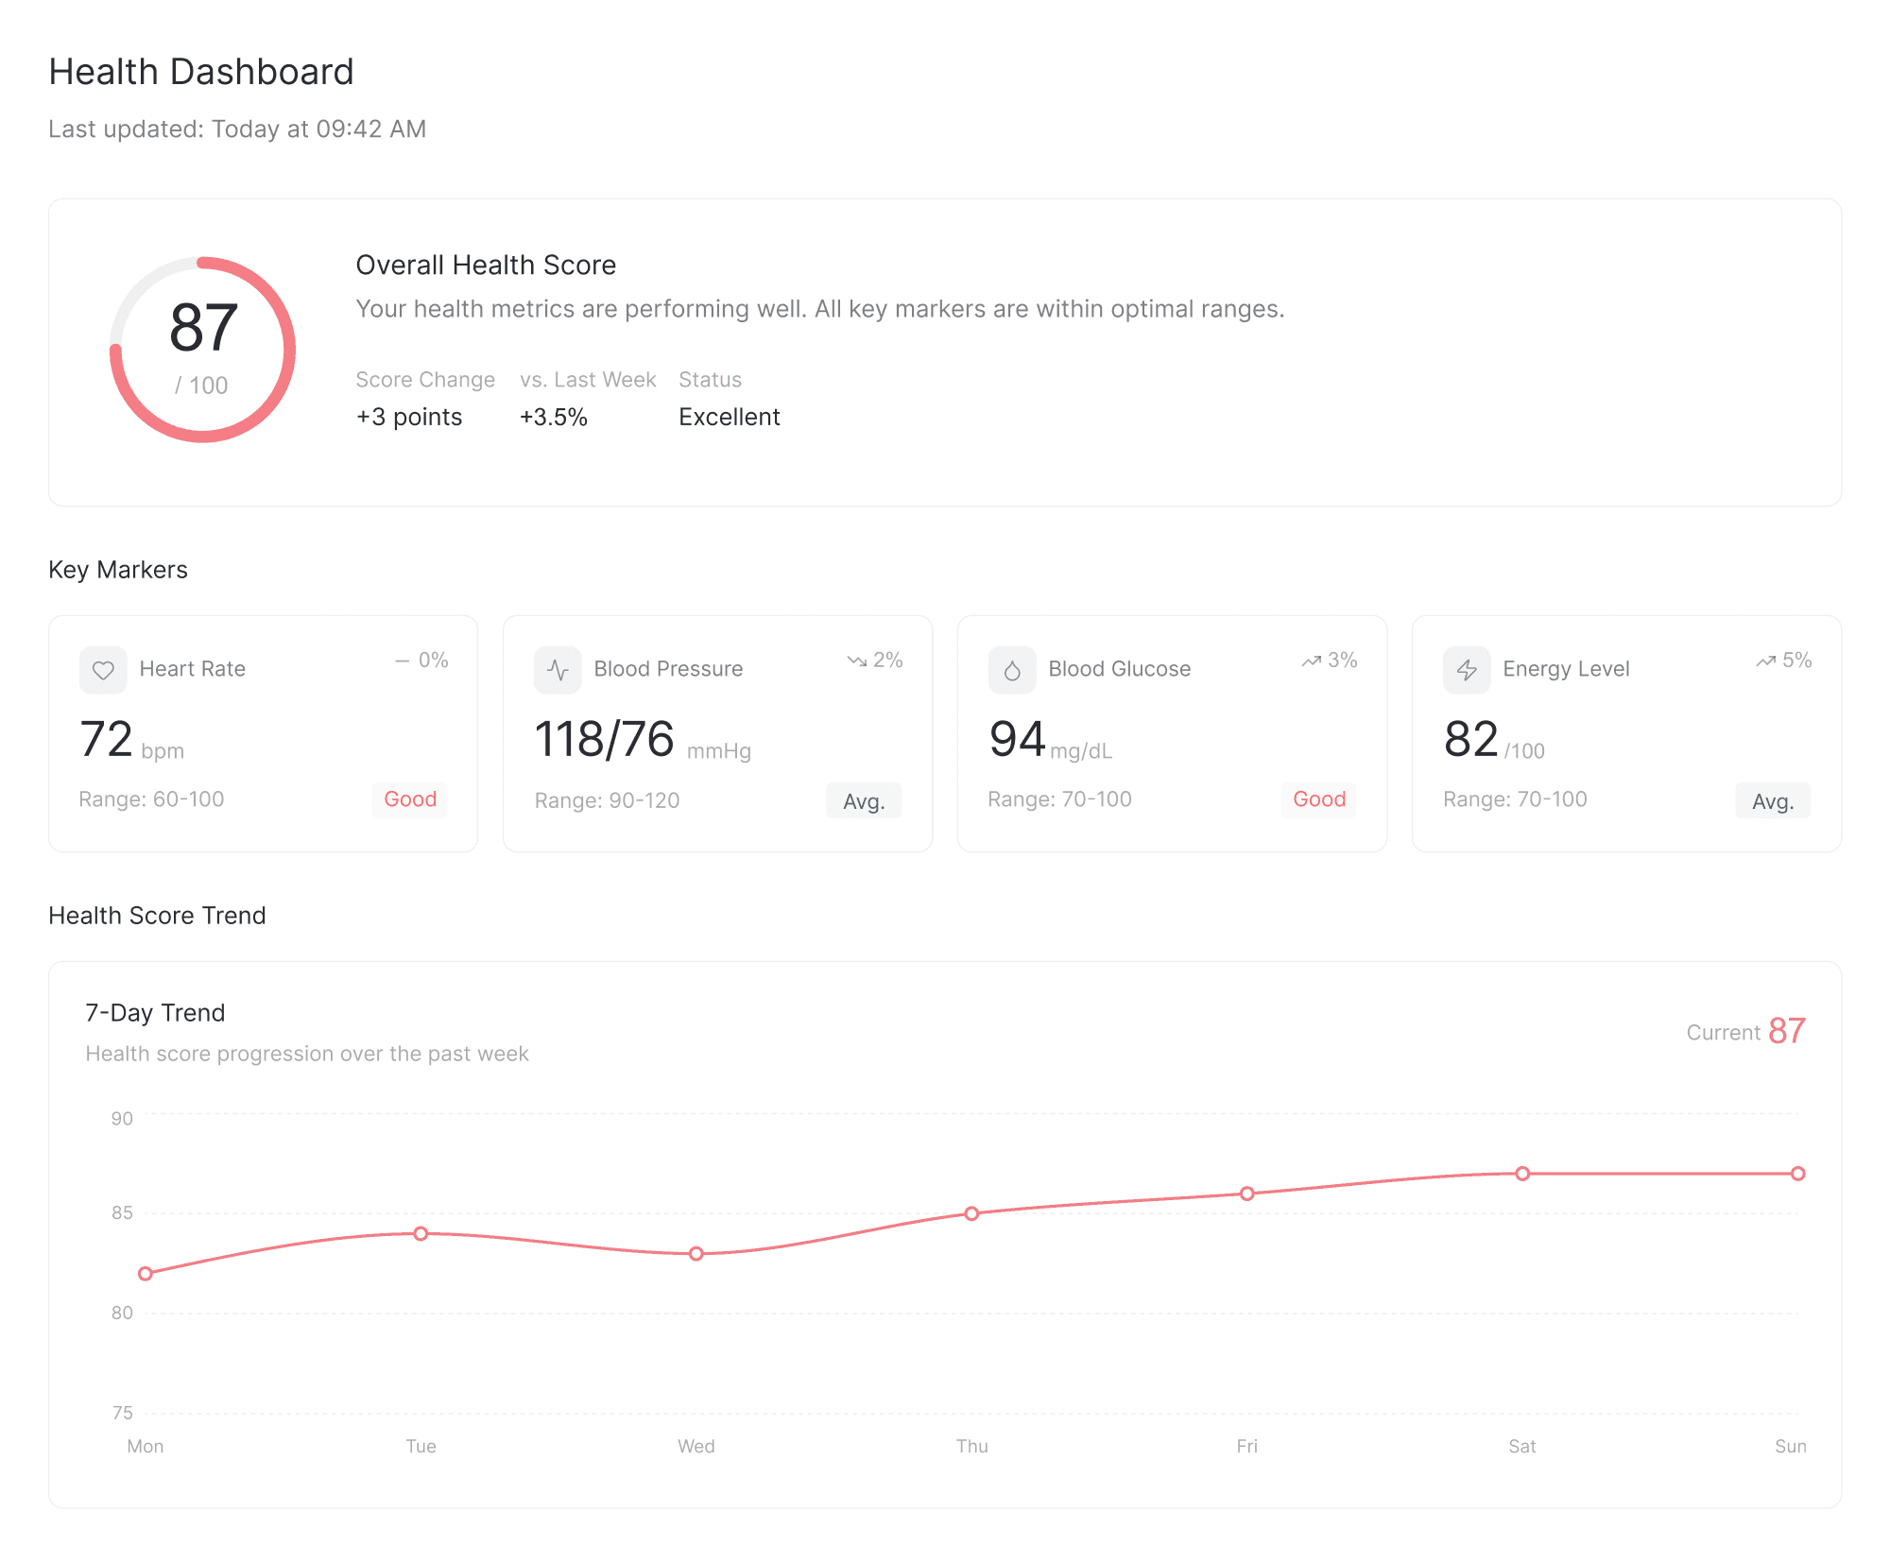
Task: Select the waveform icon on Blood Pressure card
Action: [x=558, y=670]
